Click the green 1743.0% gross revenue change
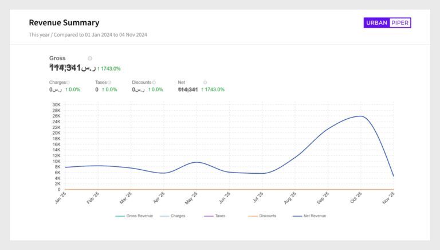 click(109, 69)
